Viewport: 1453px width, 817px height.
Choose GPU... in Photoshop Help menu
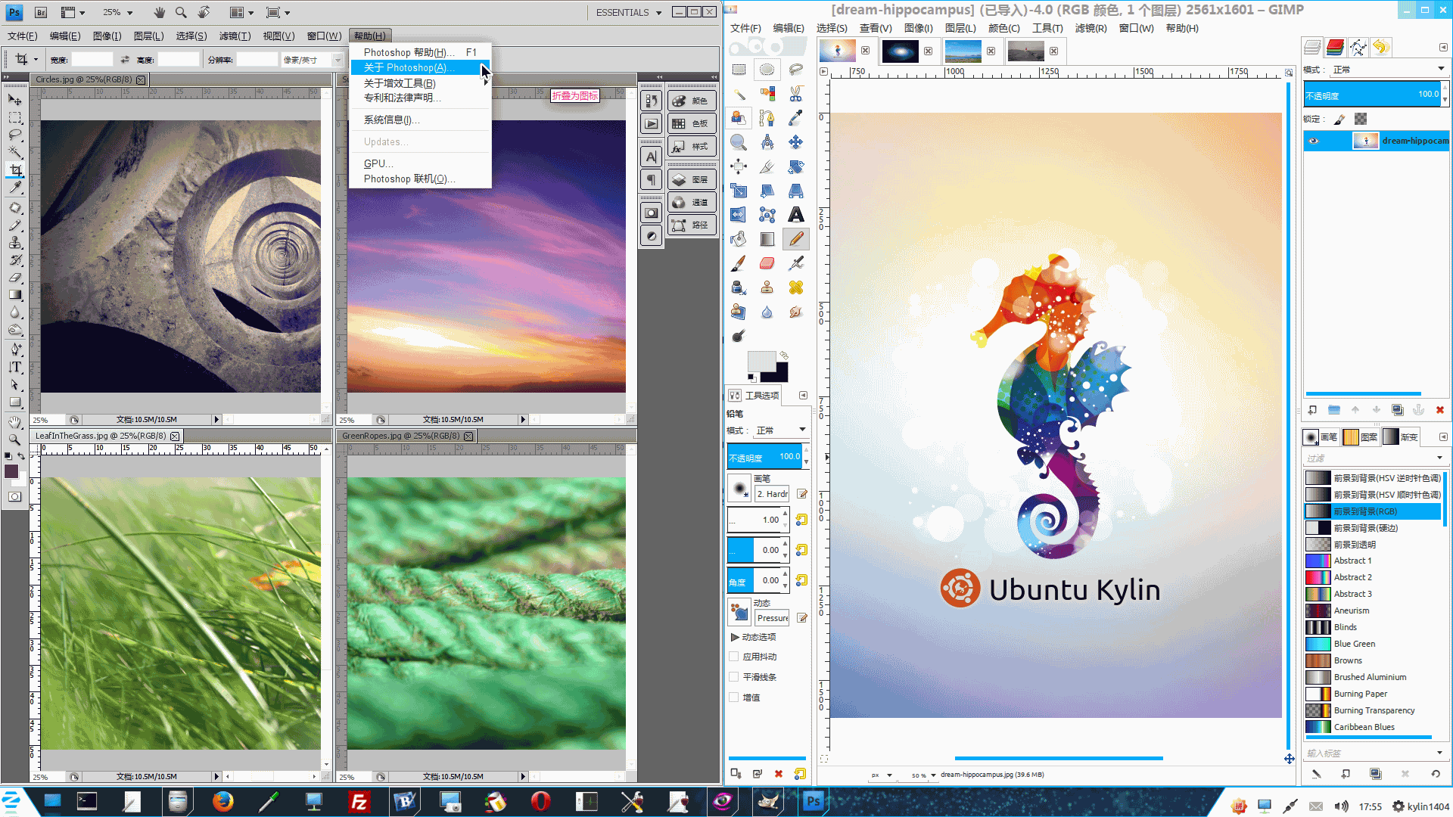coord(420,163)
